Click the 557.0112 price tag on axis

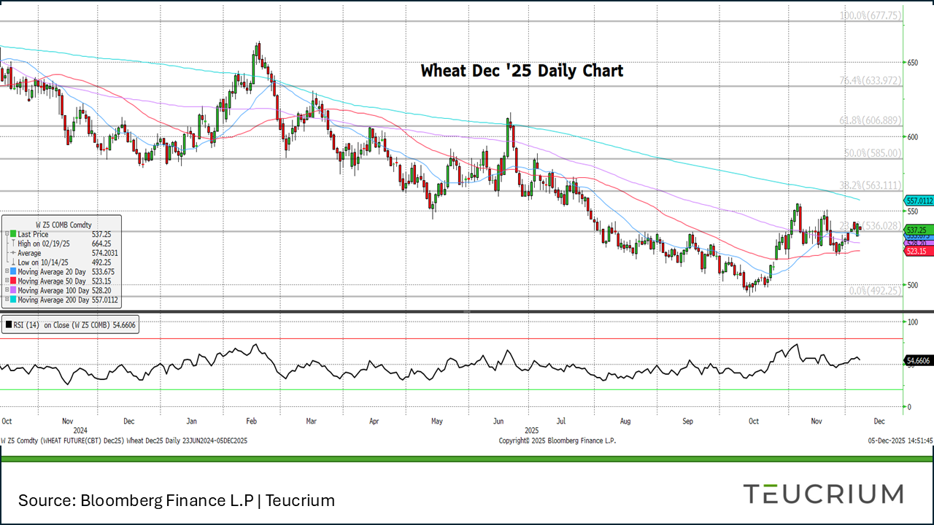919,201
